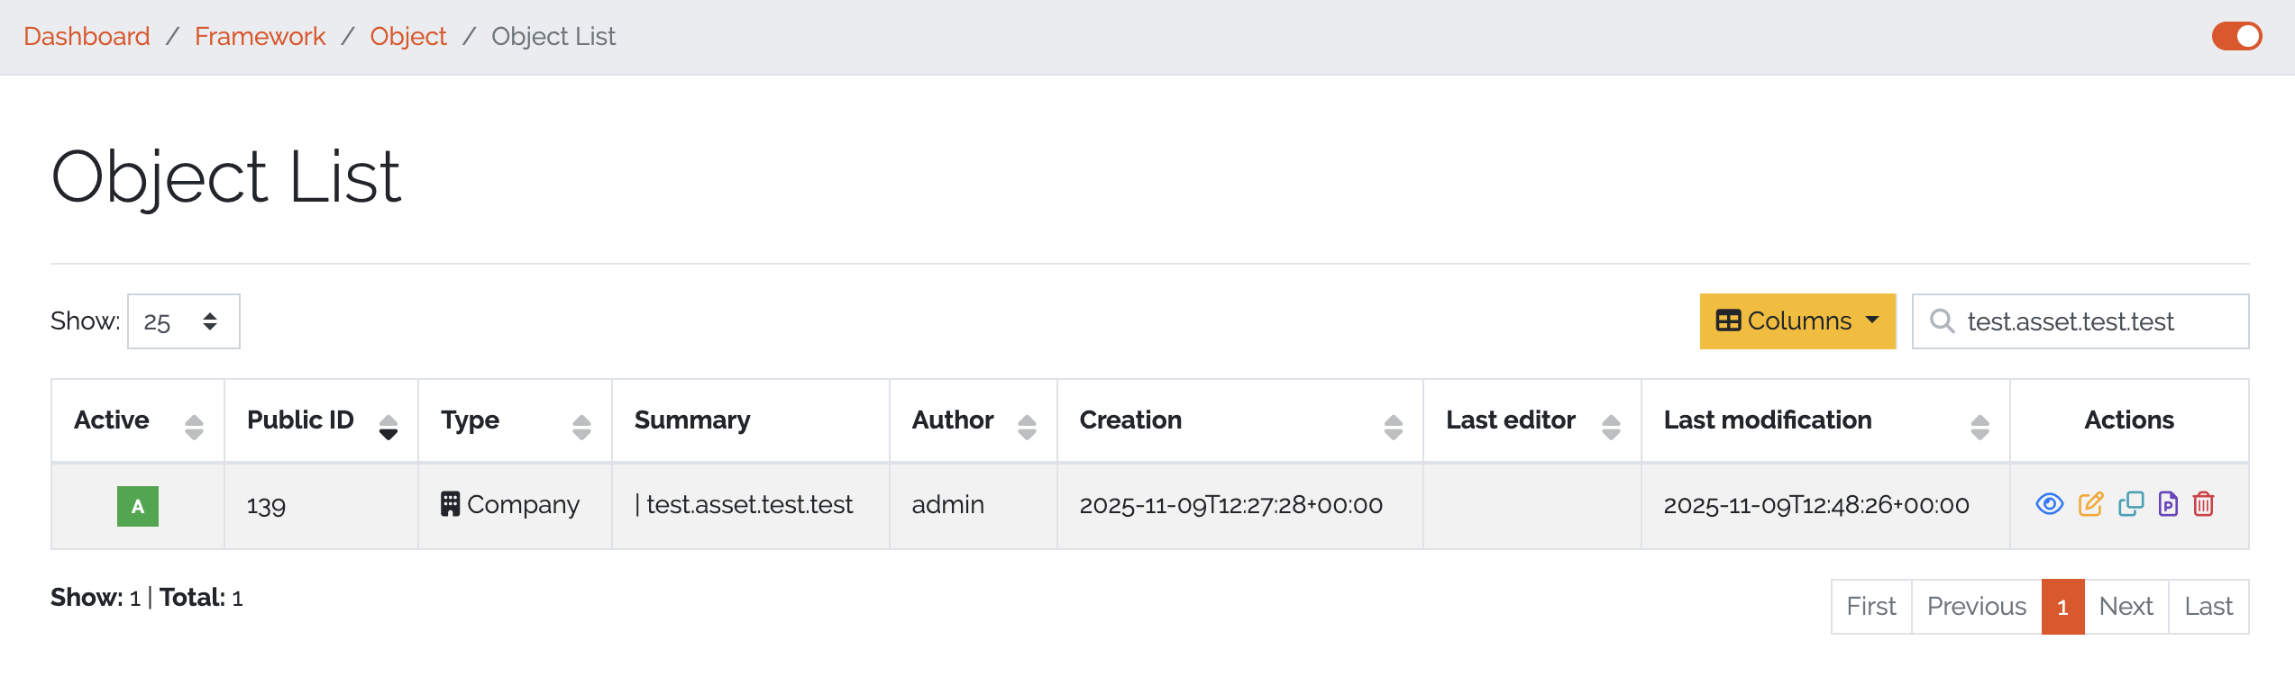This screenshot has height=695, width=2295.
Task: Sort the table by Public ID arrows
Action: (x=389, y=427)
